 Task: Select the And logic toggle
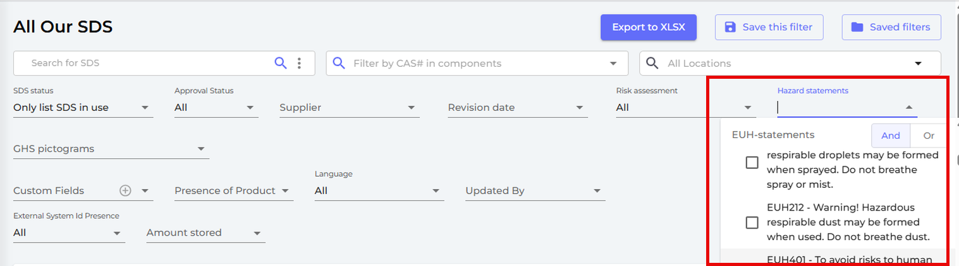pyautogui.click(x=891, y=136)
